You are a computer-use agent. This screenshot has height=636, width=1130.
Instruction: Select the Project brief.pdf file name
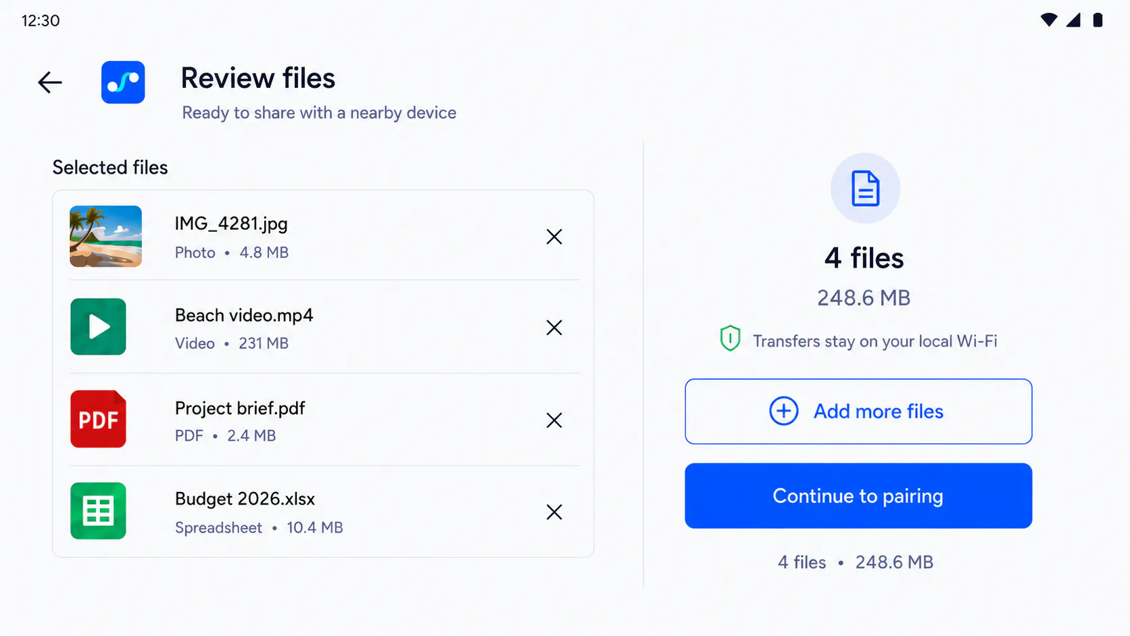(240, 408)
